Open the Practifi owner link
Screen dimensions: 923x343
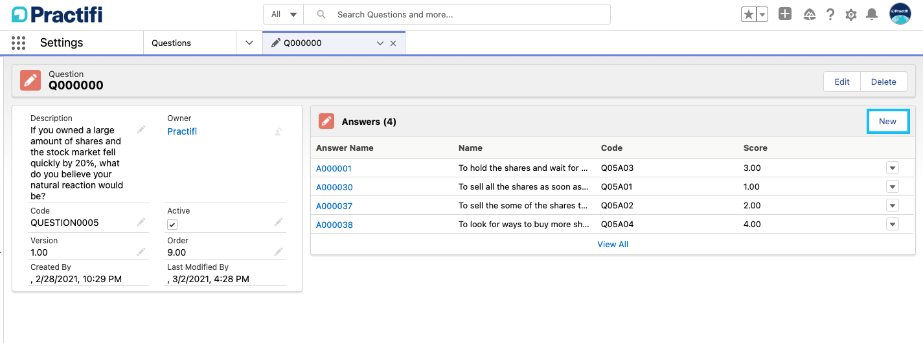[x=182, y=131]
